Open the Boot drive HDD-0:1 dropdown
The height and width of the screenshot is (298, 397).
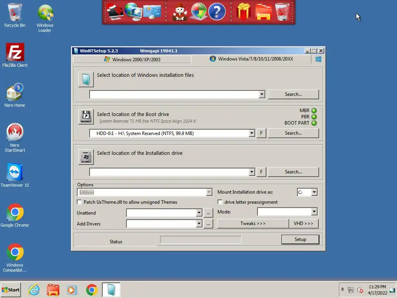click(251, 133)
